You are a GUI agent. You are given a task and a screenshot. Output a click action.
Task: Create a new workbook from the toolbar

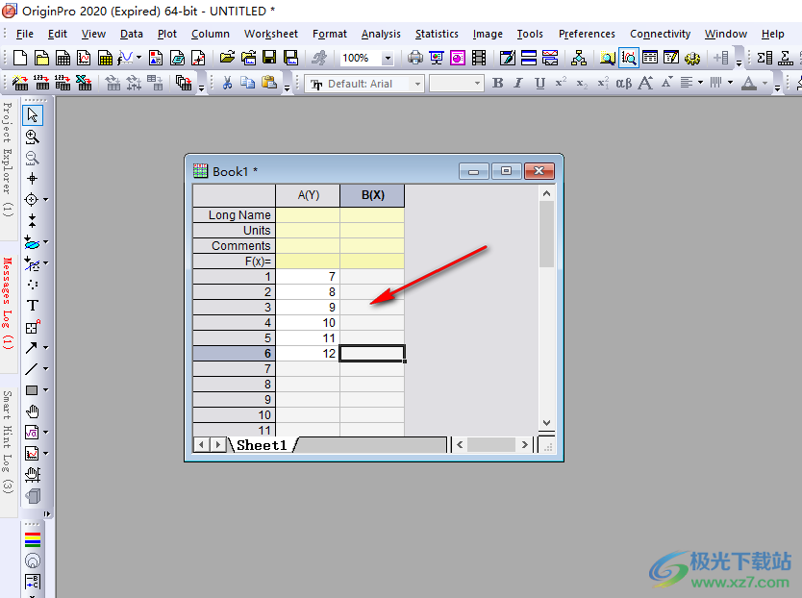(63, 58)
